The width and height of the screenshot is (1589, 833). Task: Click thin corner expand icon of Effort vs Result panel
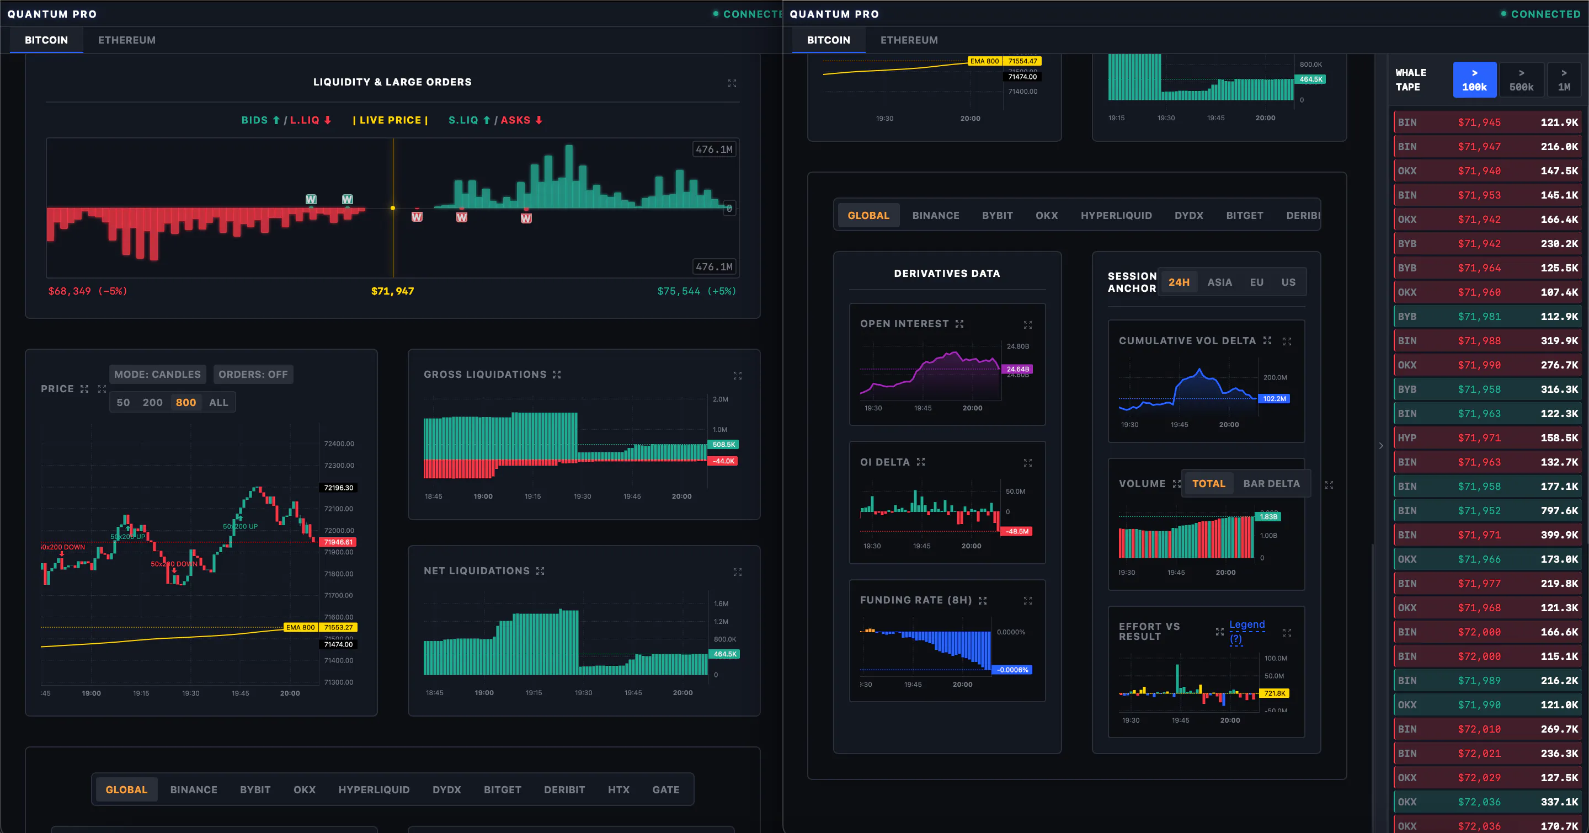(x=1287, y=633)
